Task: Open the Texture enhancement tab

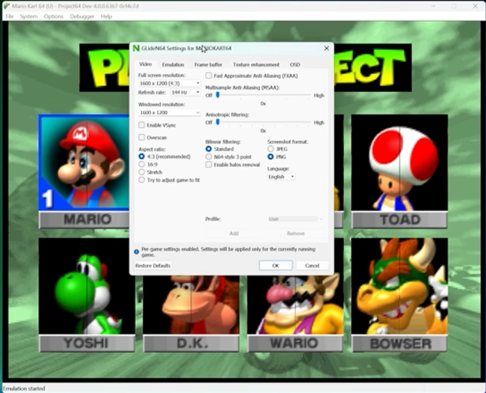Action: [x=256, y=65]
